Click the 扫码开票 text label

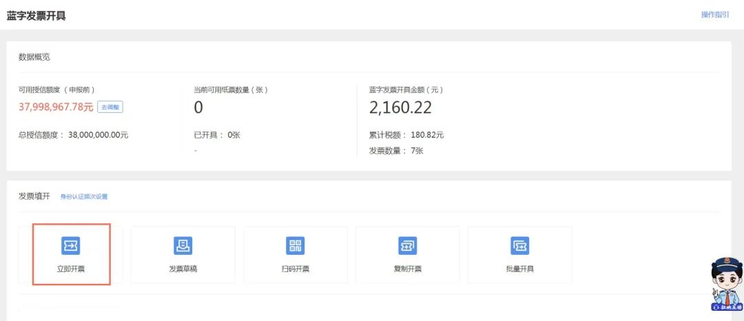pos(295,269)
